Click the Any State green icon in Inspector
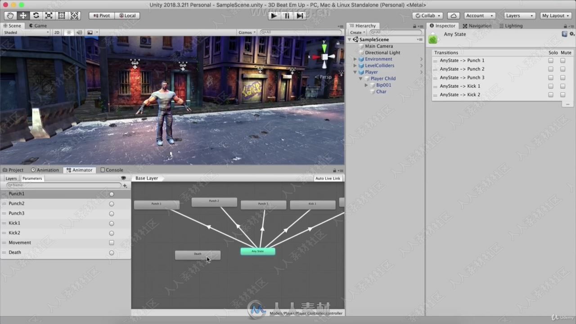This screenshot has width=576, height=324. click(x=433, y=39)
